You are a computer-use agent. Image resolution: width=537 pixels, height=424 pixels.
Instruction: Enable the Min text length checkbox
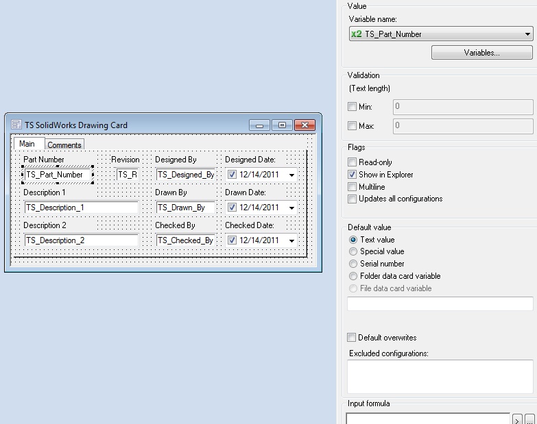point(352,106)
